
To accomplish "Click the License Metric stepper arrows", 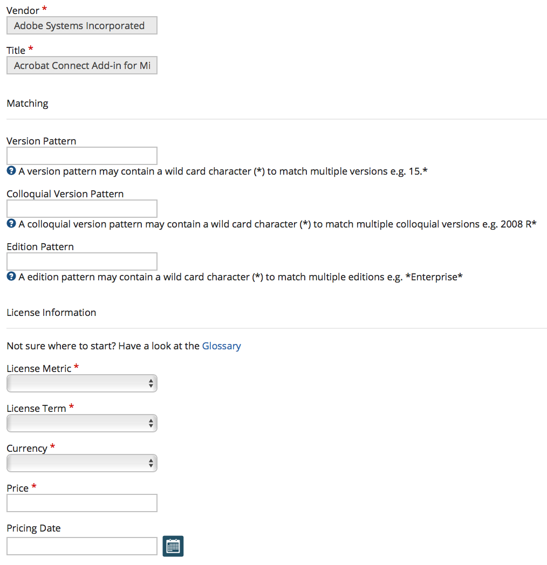I will 151,383.
